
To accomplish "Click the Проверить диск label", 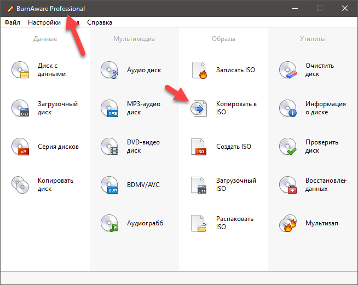I will tap(322, 147).
